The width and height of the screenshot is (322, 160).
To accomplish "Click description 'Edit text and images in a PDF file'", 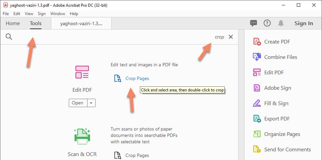I will click(x=144, y=65).
